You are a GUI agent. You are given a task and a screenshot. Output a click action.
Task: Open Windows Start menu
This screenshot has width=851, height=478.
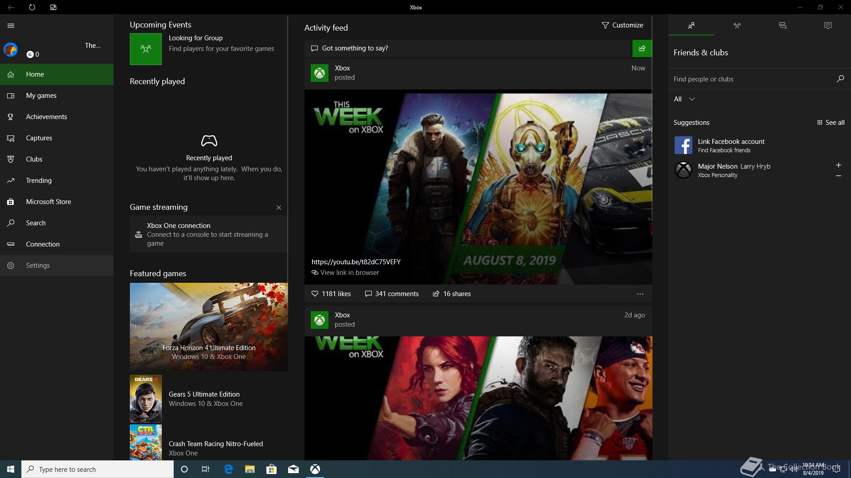[11, 469]
